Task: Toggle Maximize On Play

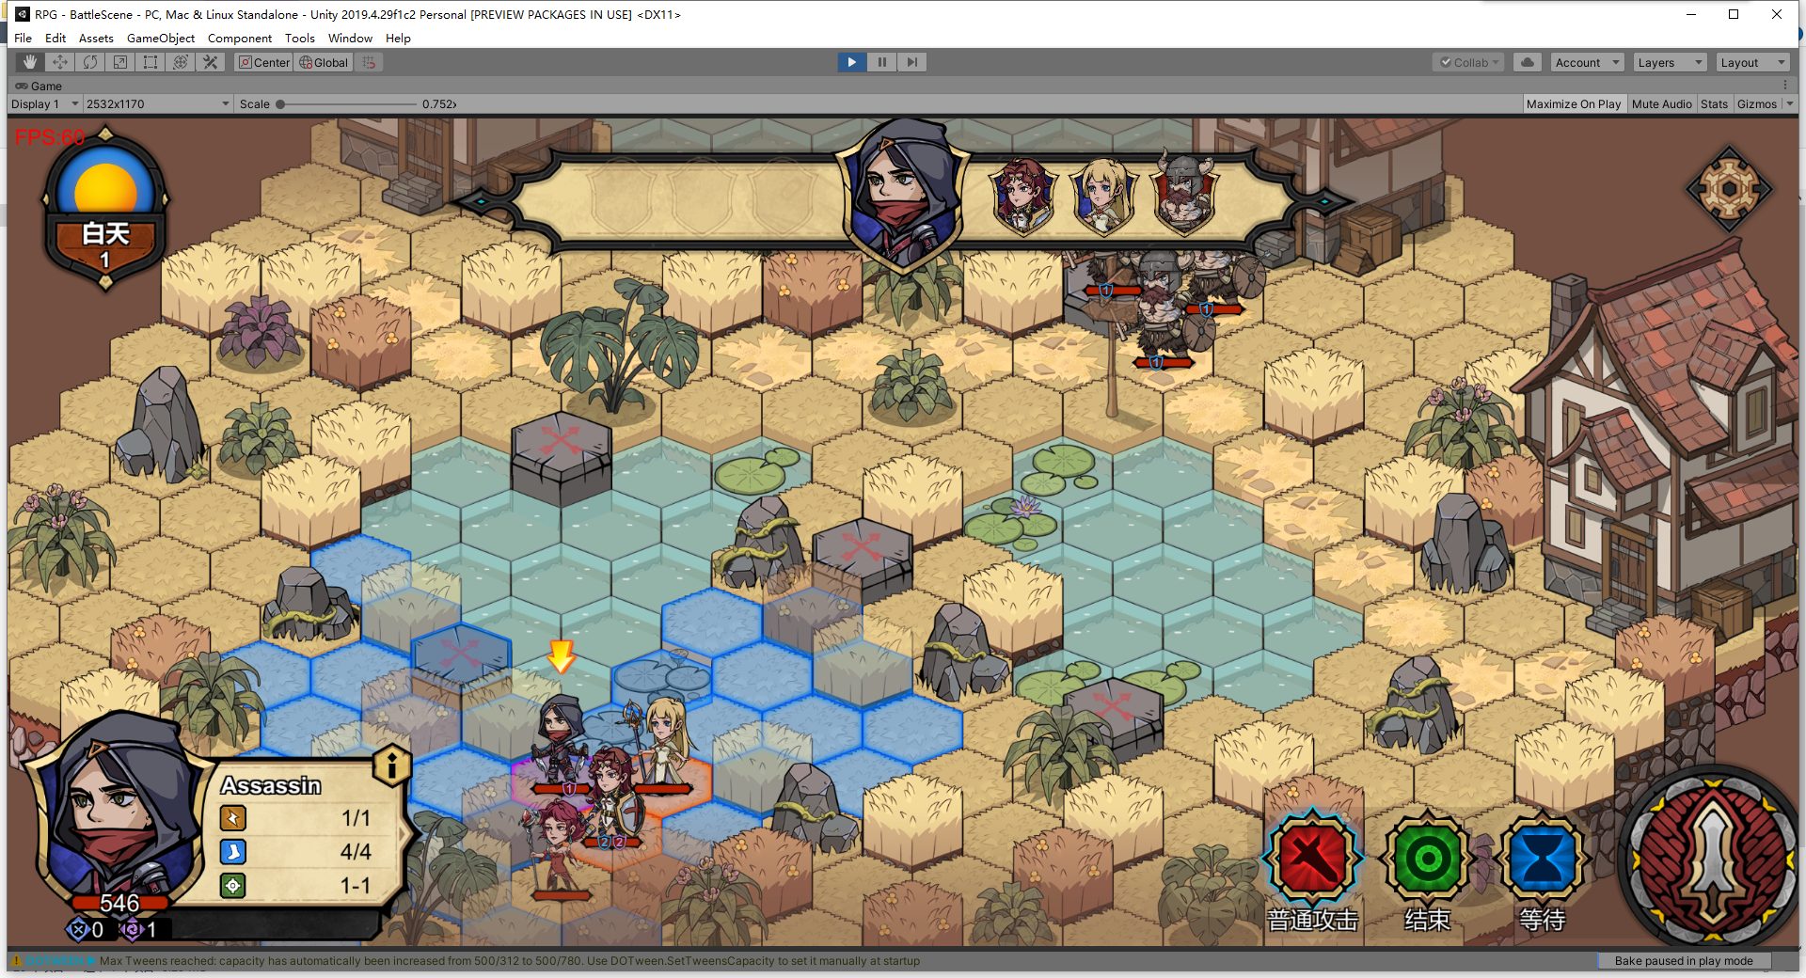Action: pyautogui.click(x=1573, y=104)
